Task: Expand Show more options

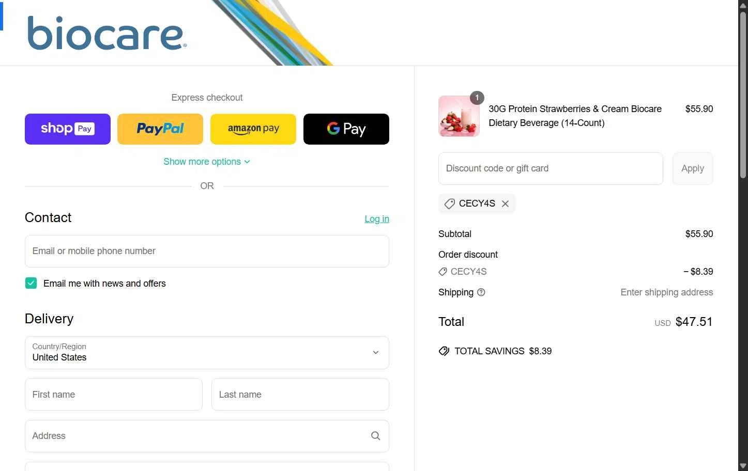Action: point(207,162)
